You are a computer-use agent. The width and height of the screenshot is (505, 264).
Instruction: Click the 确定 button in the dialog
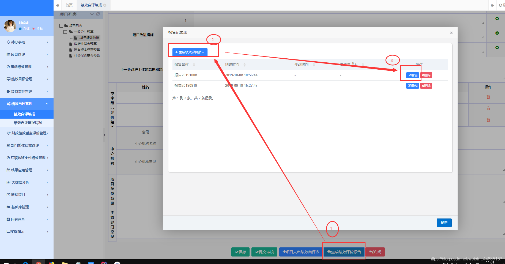(x=444, y=223)
